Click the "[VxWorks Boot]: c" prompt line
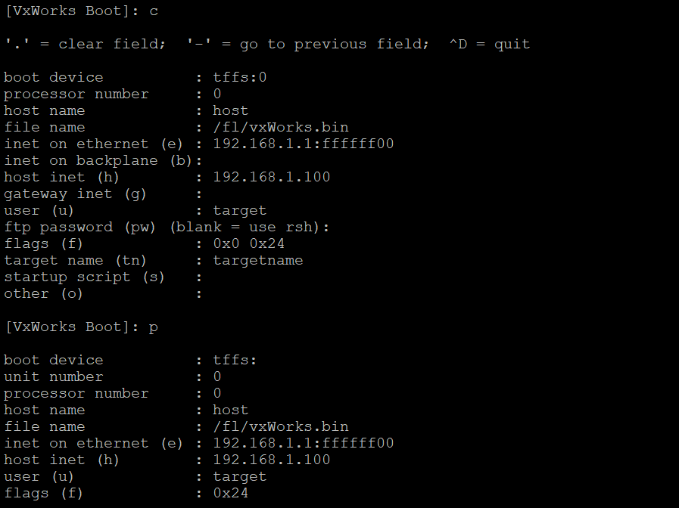The image size is (679, 508). (x=81, y=11)
